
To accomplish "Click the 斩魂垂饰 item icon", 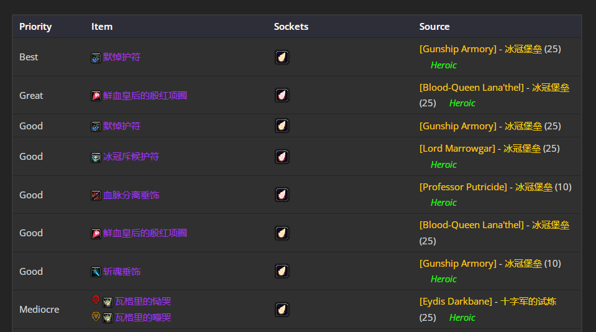I will (x=96, y=272).
